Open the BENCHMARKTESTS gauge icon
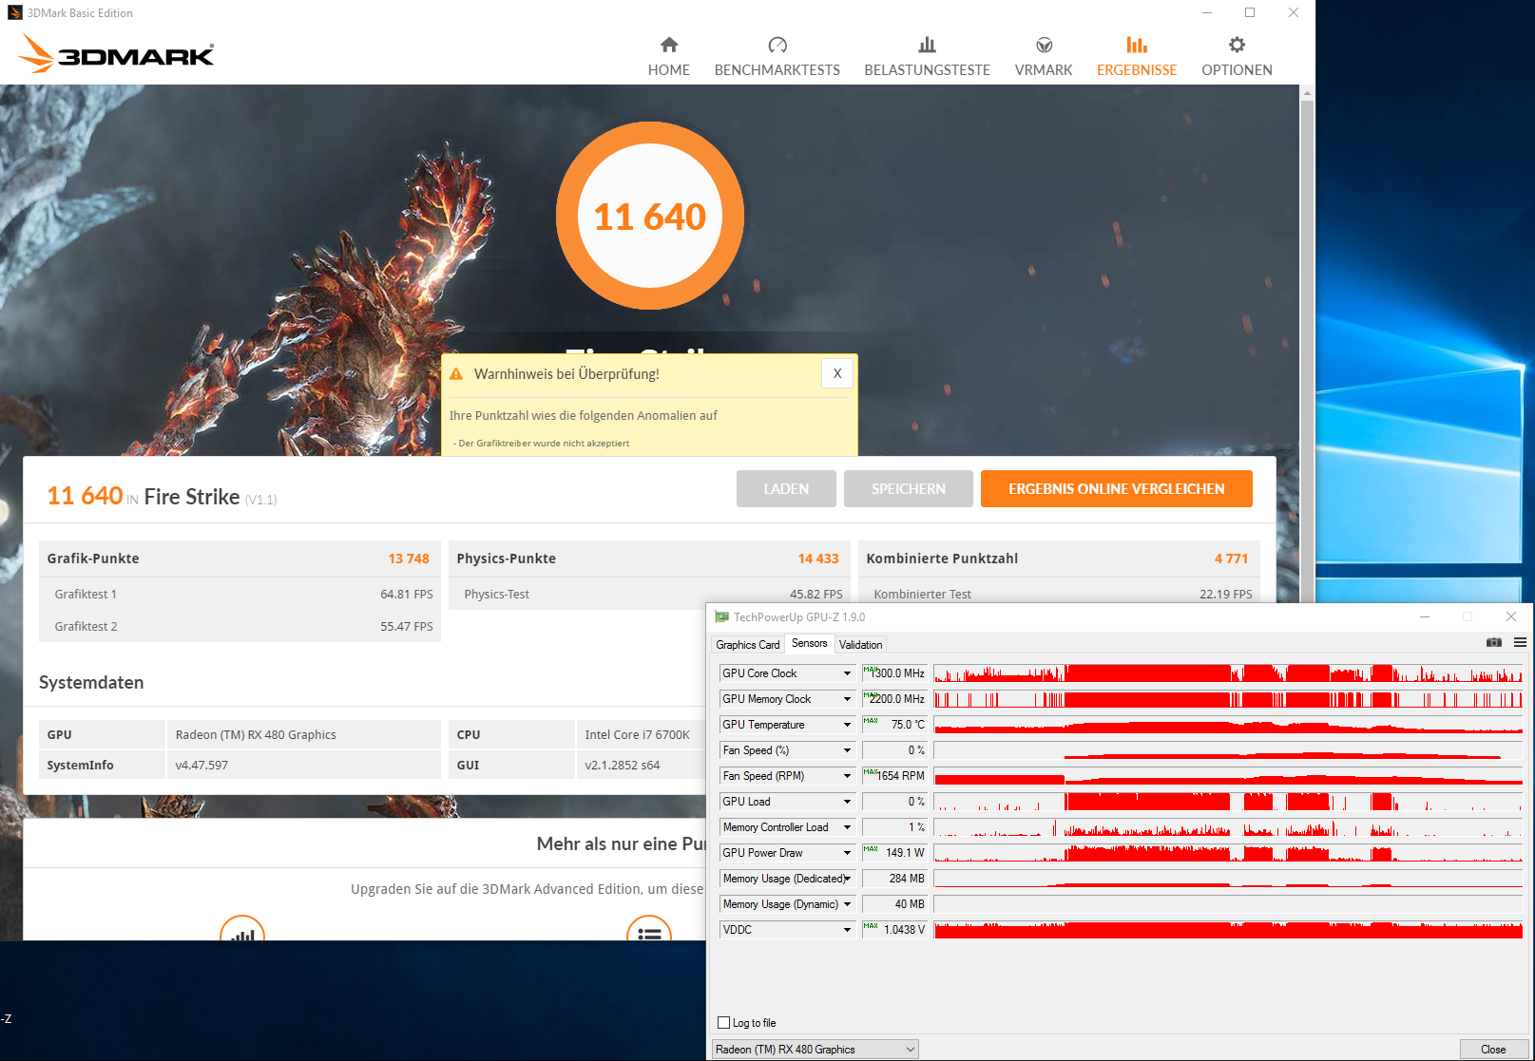1535x1061 pixels. (777, 45)
